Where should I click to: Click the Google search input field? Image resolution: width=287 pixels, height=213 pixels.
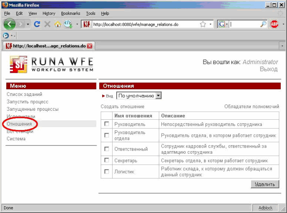[x=244, y=24]
